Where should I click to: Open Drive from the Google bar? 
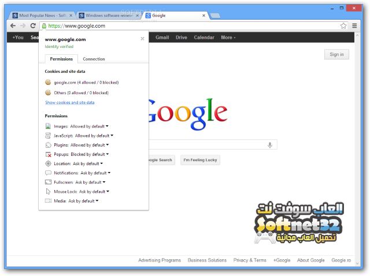point(181,38)
